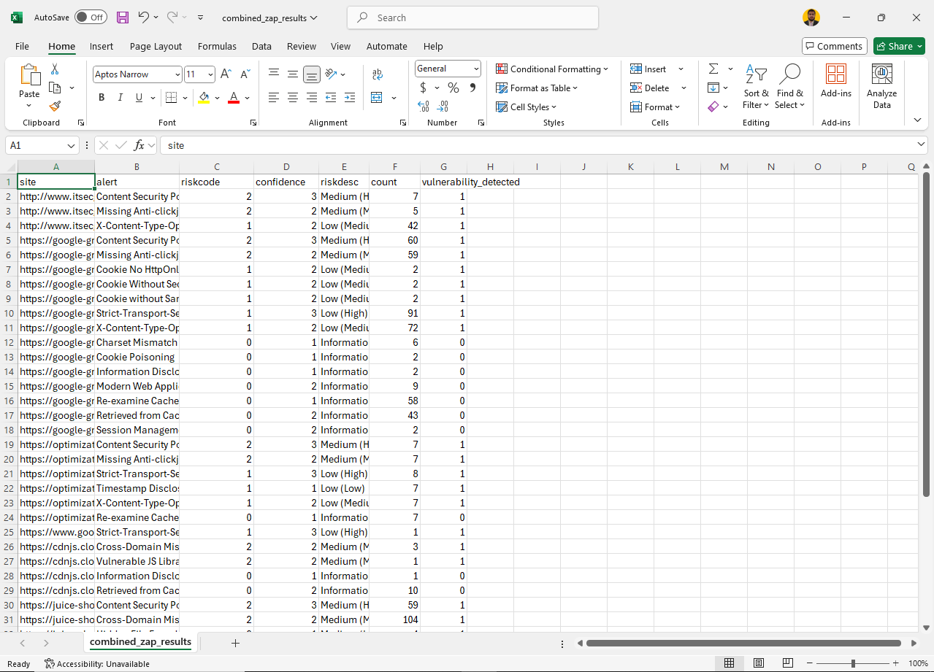The image size is (934, 672).
Task: Switch to the Insert tab
Action: (x=102, y=46)
